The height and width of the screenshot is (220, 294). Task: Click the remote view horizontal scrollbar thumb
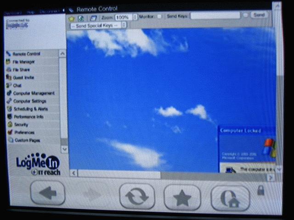click(x=119, y=174)
